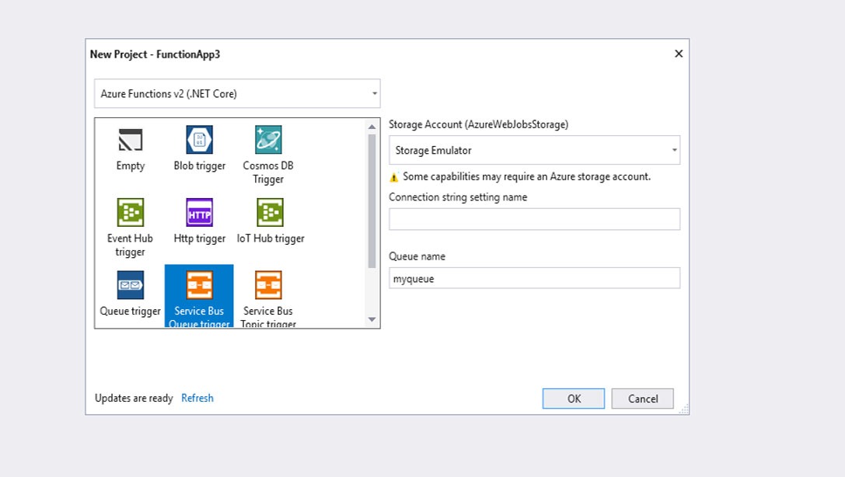845x477 pixels.
Task: Choose the Service Bus Queue trigger icon
Action: (x=199, y=285)
